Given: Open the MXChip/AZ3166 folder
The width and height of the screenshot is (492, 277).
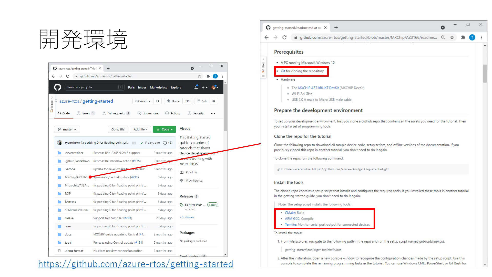Looking at the screenshot, I should 76,177.
